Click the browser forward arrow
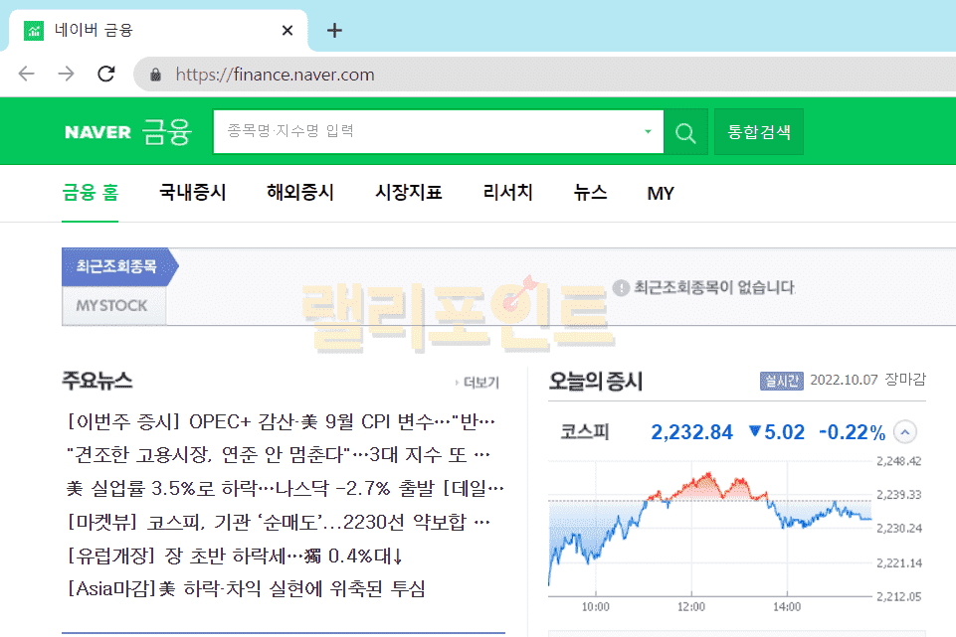This screenshot has height=637, width=956. (66, 74)
